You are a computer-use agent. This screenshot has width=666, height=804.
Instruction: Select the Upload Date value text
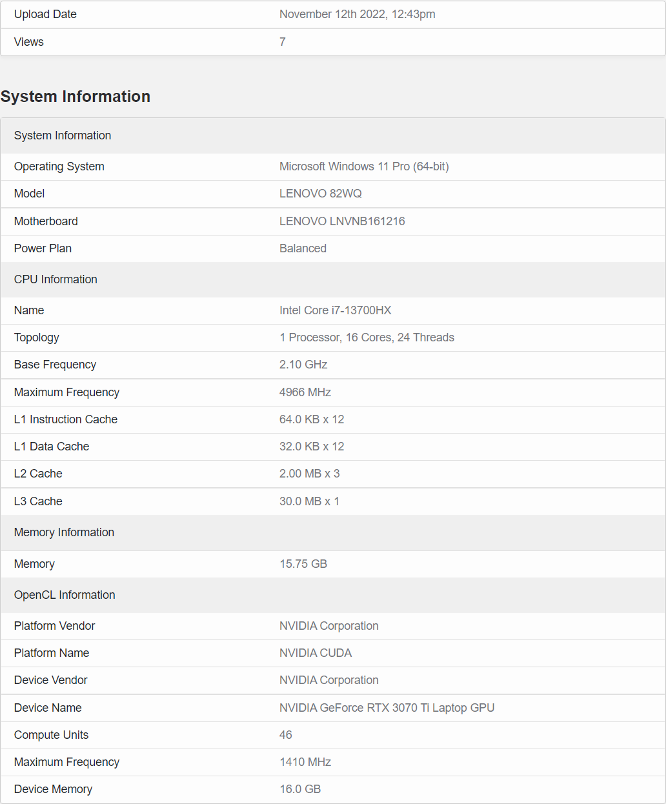(357, 14)
